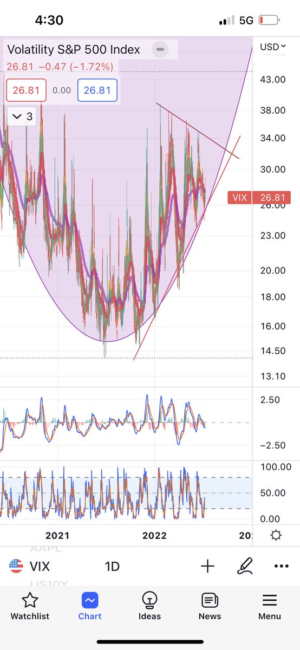Click the 2021 date axis label
Viewport: 300px width, 650px height.
[x=57, y=535]
